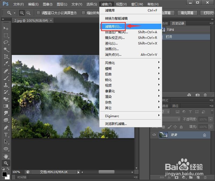Select the Pen tool
The width and height of the screenshot is (215, 181).
[6, 128]
